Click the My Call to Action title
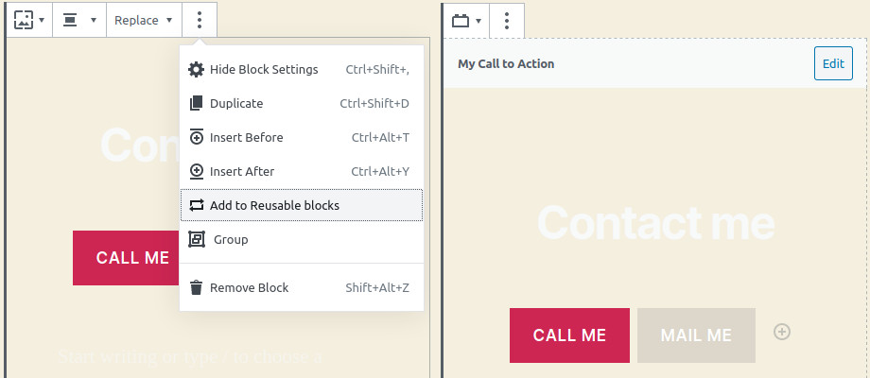 (506, 64)
